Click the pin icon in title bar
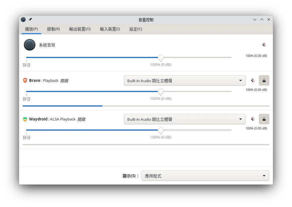 tap(30, 19)
